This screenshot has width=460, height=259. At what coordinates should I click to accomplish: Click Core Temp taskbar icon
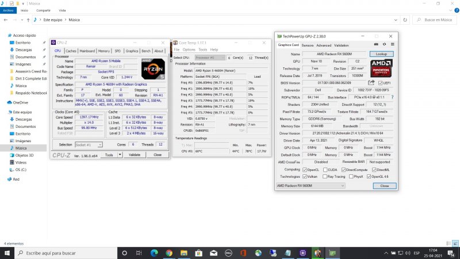[x=318, y=253]
